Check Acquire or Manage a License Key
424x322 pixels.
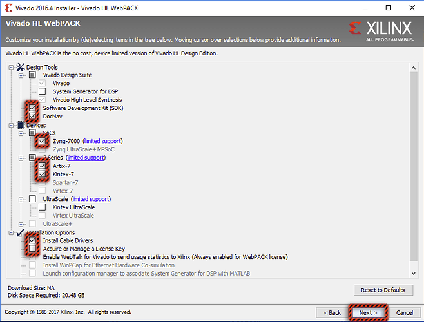coord(32,249)
